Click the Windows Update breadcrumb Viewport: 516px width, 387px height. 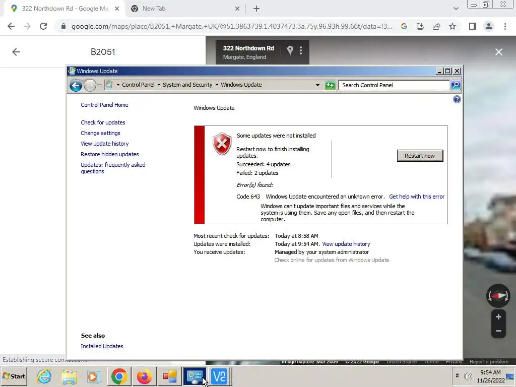coord(241,85)
